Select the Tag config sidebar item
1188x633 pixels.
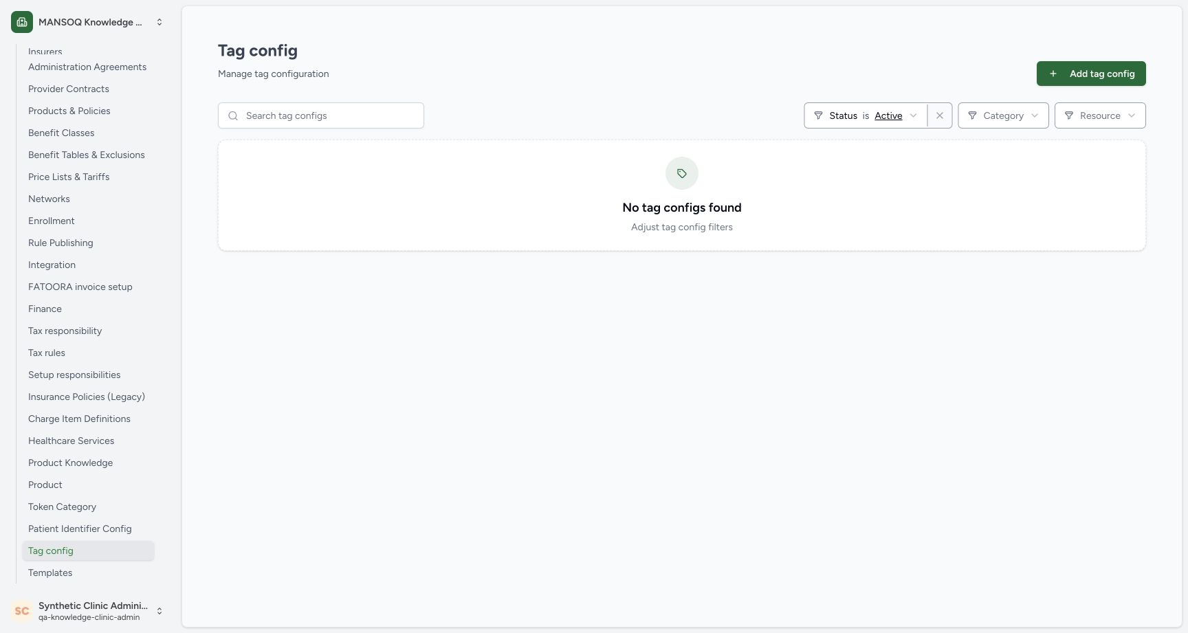[88, 551]
